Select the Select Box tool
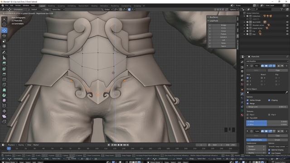290x163 pixels. 4,19
